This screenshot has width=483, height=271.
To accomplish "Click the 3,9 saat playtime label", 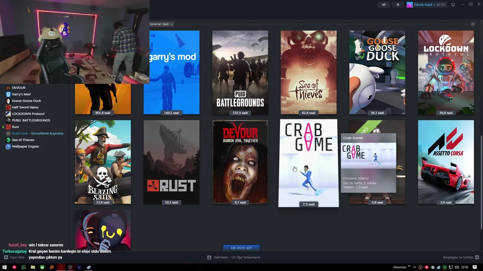I will [446, 202].
